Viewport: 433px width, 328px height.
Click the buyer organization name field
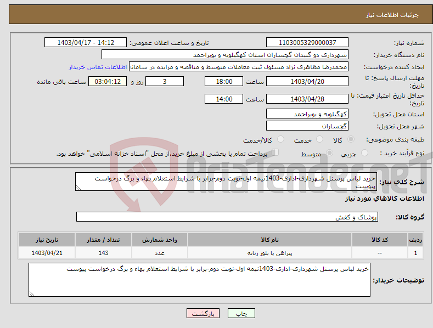click(x=225, y=55)
